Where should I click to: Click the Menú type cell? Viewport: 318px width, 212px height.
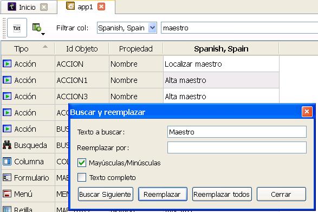click(28, 194)
